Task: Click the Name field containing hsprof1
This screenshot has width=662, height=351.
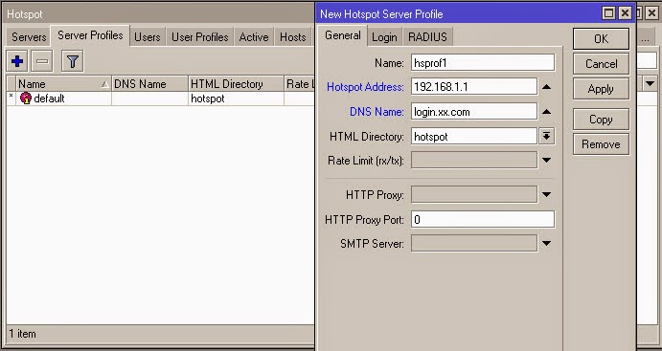Action: point(483,62)
